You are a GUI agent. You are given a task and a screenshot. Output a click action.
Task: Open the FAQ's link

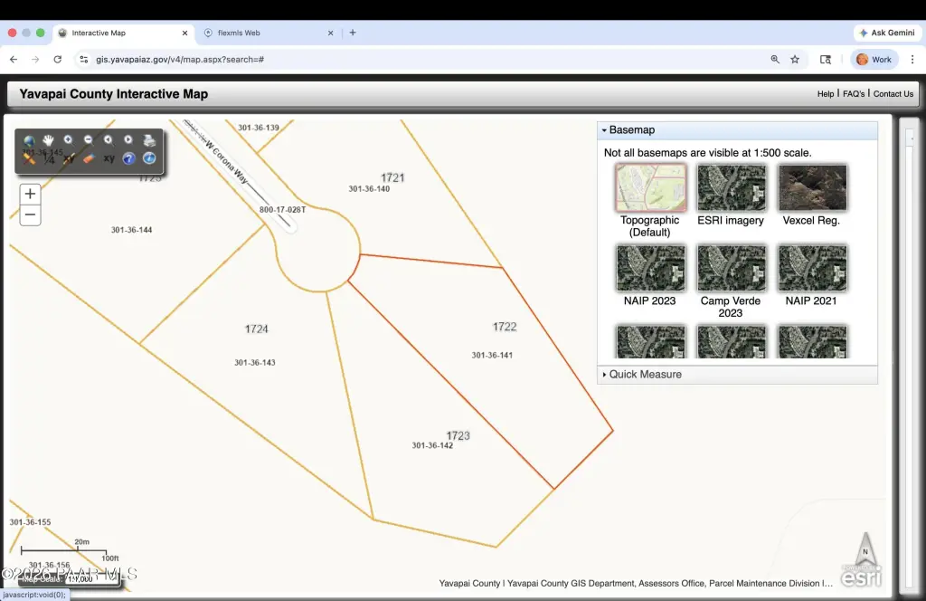coord(854,94)
